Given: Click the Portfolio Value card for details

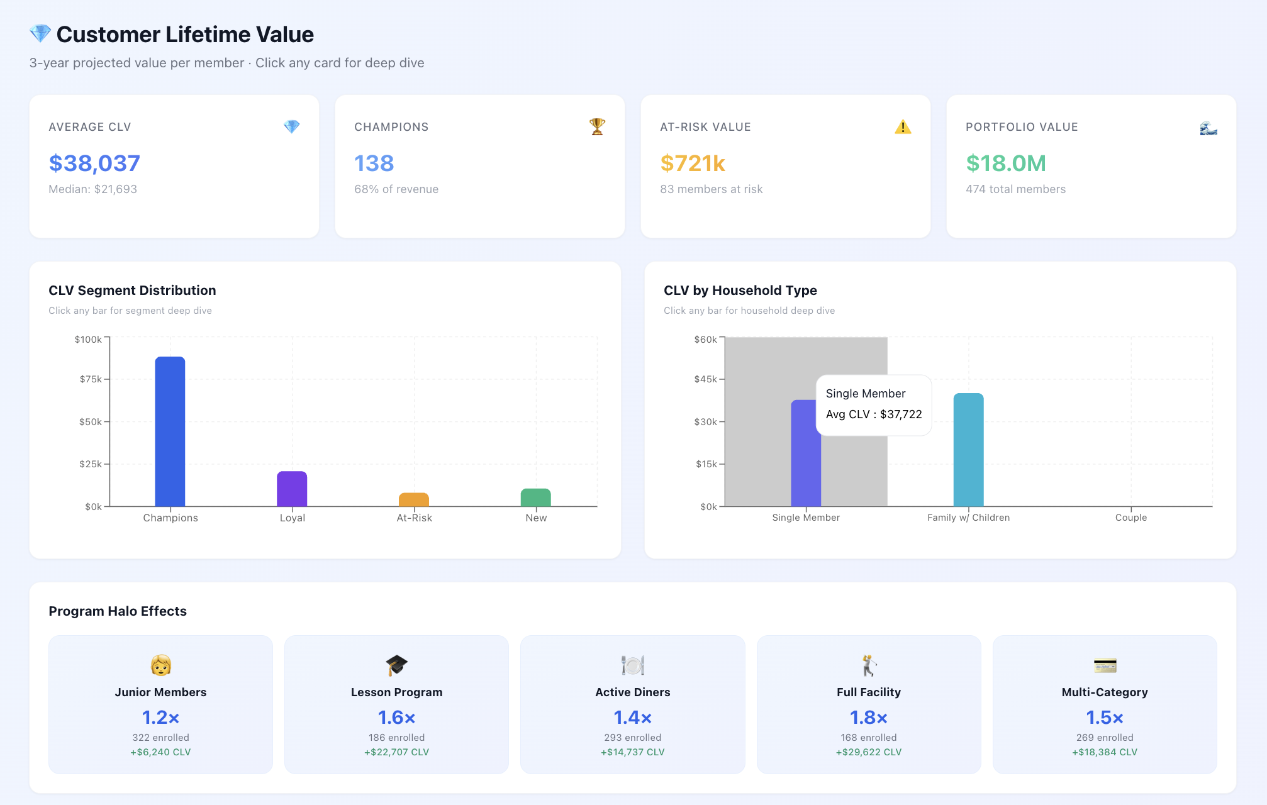Looking at the screenshot, I should [1090, 166].
